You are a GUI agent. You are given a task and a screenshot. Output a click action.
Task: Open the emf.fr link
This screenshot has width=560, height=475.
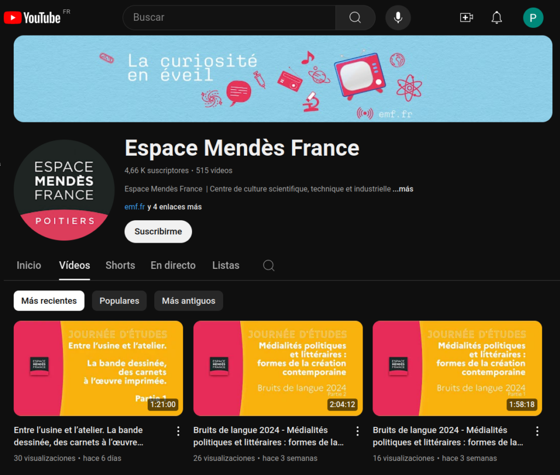tap(135, 207)
